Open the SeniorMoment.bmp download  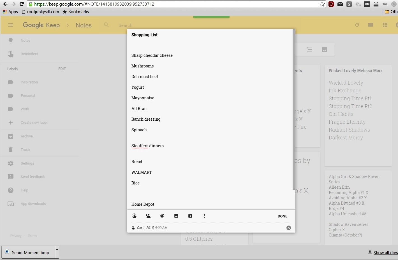point(28,252)
